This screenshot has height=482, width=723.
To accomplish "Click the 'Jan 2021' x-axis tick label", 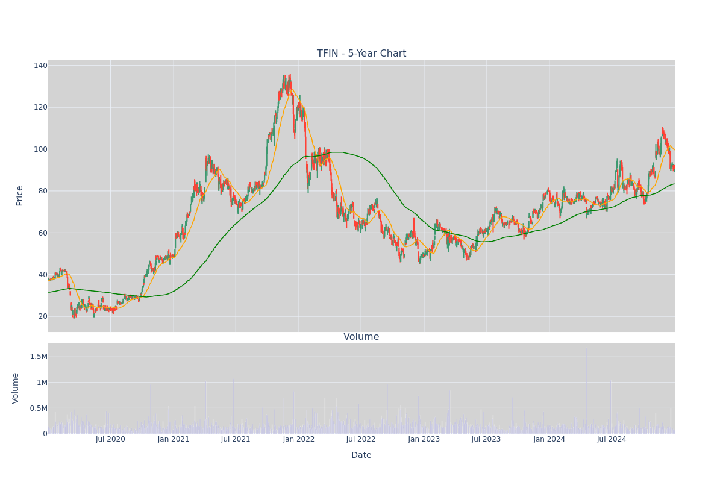I will pos(174,439).
